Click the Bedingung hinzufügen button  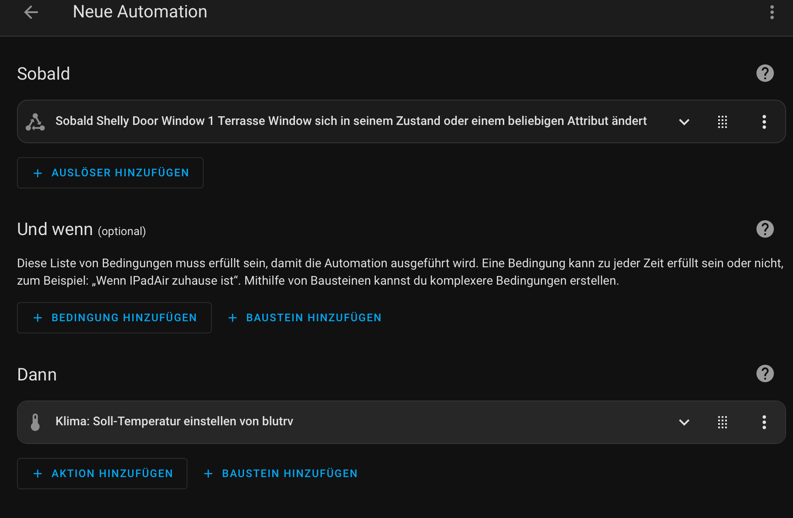114,318
